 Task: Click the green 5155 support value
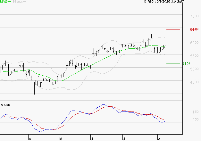(186, 63)
